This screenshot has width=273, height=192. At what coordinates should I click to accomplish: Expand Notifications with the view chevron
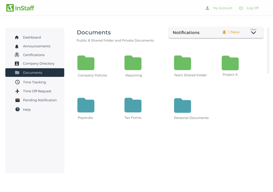253,33
